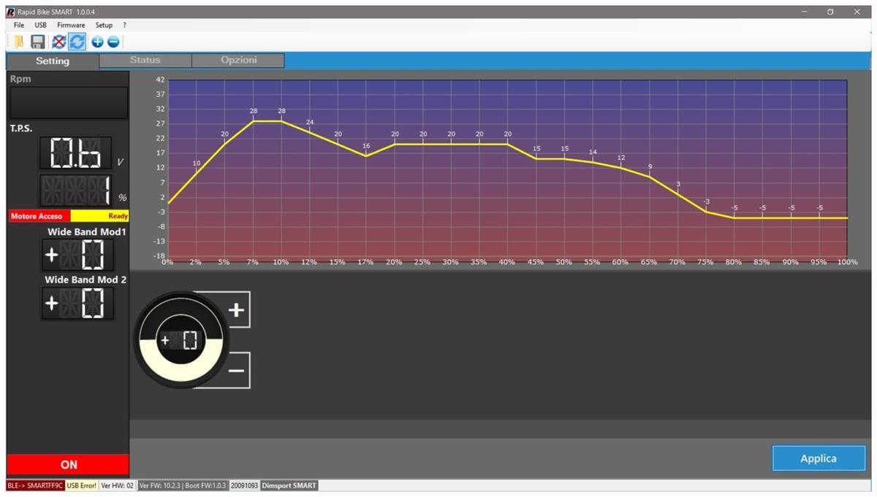Click the crossed-out sync disconnect icon
Image resolution: width=877 pixels, height=497 pixels.
pos(58,42)
